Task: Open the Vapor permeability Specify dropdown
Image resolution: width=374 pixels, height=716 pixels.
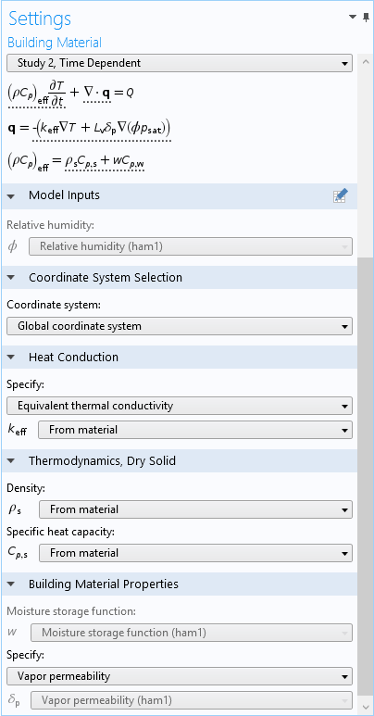Action: point(180,676)
